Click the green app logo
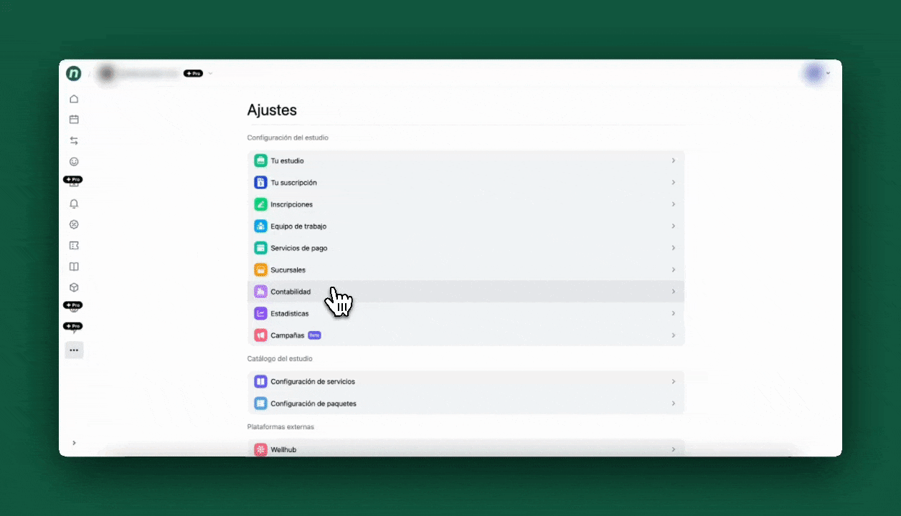The height and width of the screenshot is (516, 901). coord(73,73)
